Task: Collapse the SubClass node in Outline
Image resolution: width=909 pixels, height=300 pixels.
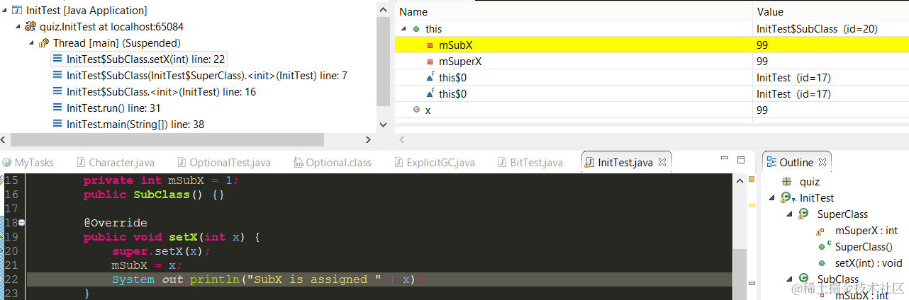Action: [x=789, y=279]
